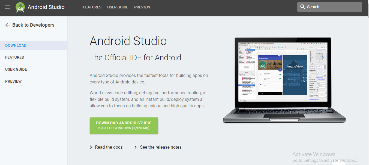This screenshot has width=369, height=165.
Task: Select DOWNLOAD in the sidebar
Action: click(16, 45)
